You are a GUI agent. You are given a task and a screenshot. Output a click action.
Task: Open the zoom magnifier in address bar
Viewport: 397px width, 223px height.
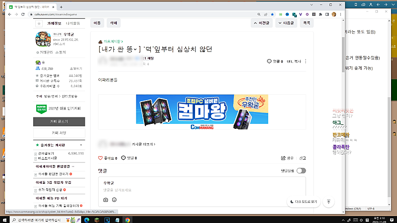point(259,14)
